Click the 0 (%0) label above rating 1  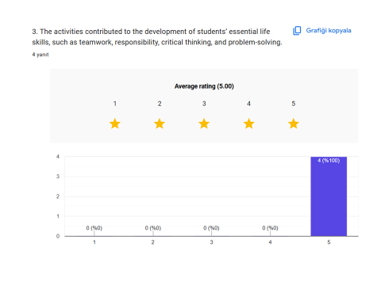(94, 228)
